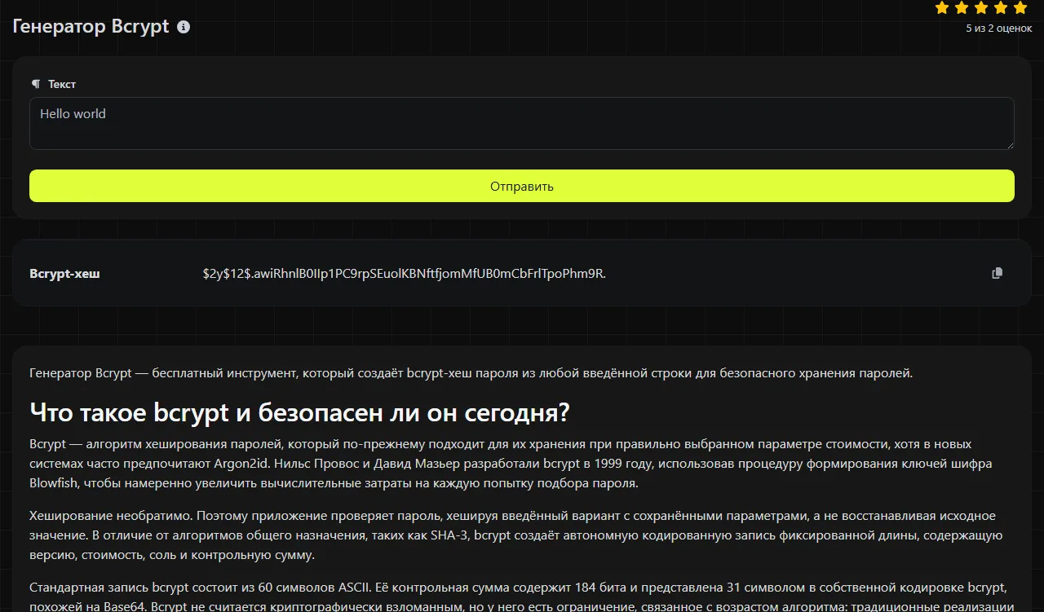Click the heading 'Что такое bcrypt и безопасен ли он сегодня?'
Screen dimensions: 1044x612
click(299, 412)
